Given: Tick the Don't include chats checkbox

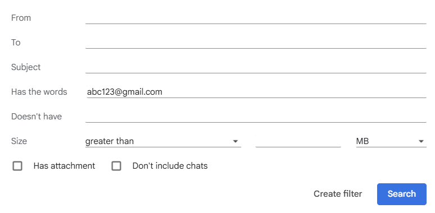Looking at the screenshot, I should click(116, 166).
